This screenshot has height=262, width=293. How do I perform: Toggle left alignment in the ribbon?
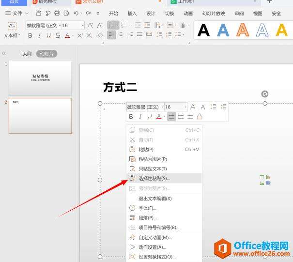click(111, 35)
